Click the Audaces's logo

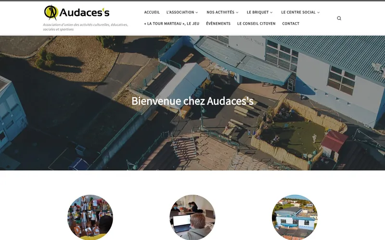(x=77, y=13)
